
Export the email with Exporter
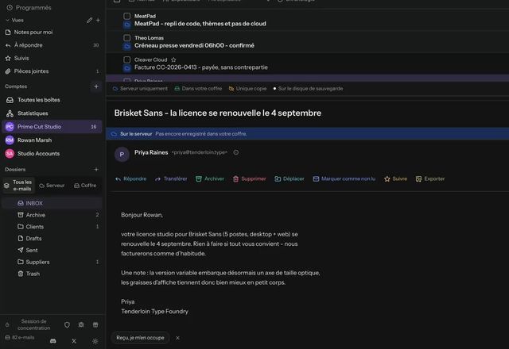pos(430,178)
